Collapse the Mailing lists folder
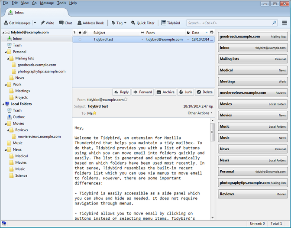 click(8, 59)
